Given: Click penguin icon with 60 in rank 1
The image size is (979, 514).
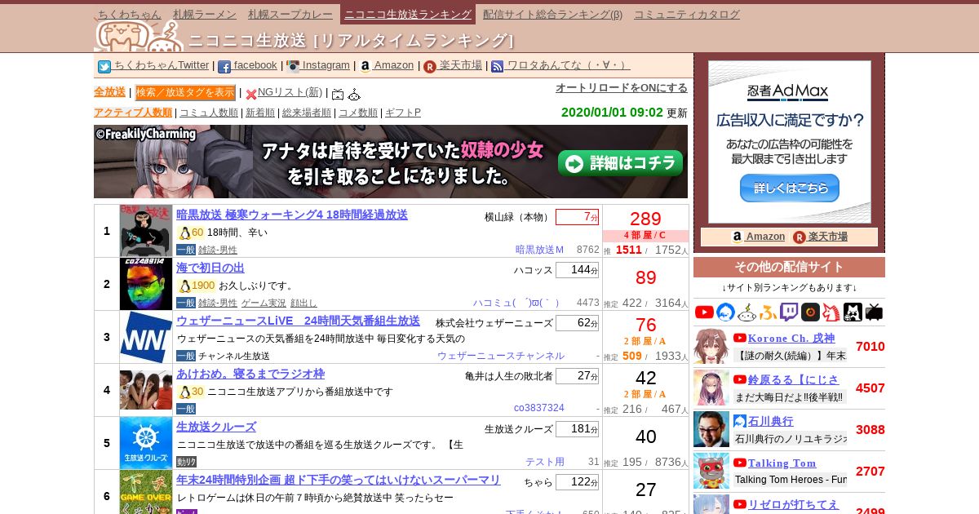Looking at the screenshot, I should pyautogui.click(x=184, y=233).
